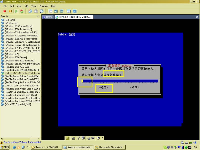Click the Quick Switch toolbar icon
The width and height of the screenshot is (200, 150).
62,11
